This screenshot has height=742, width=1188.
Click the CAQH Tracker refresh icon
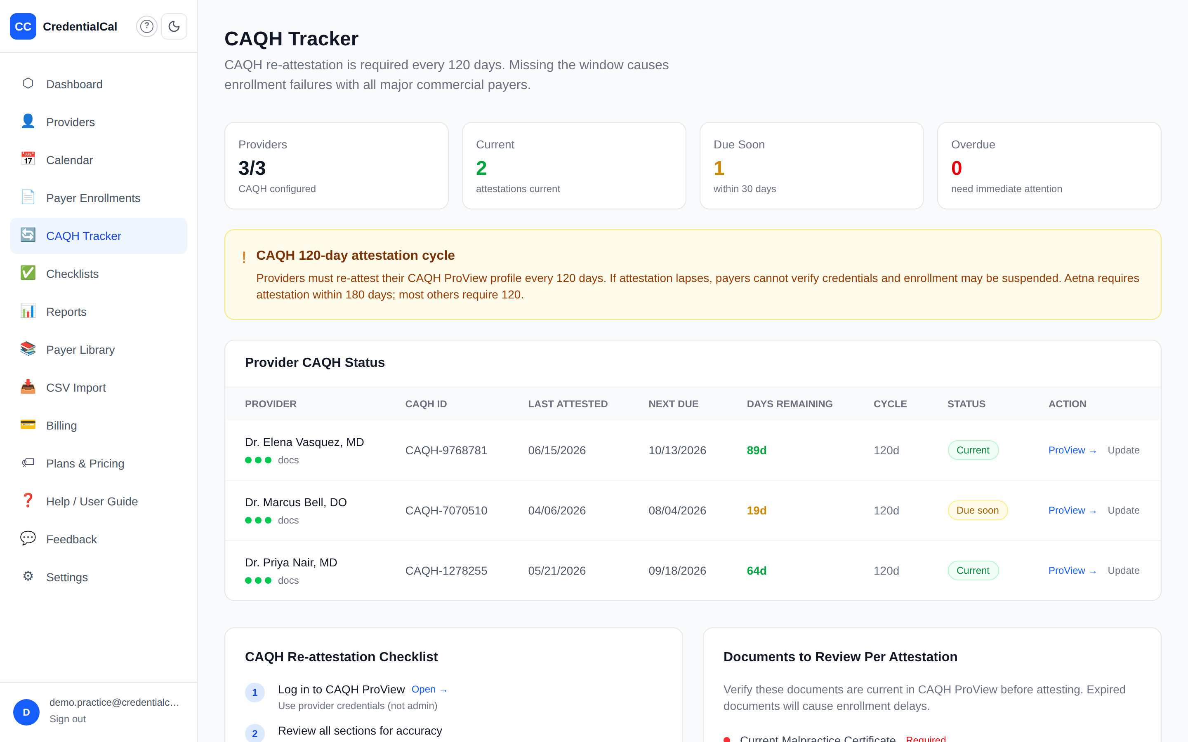click(x=28, y=235)
